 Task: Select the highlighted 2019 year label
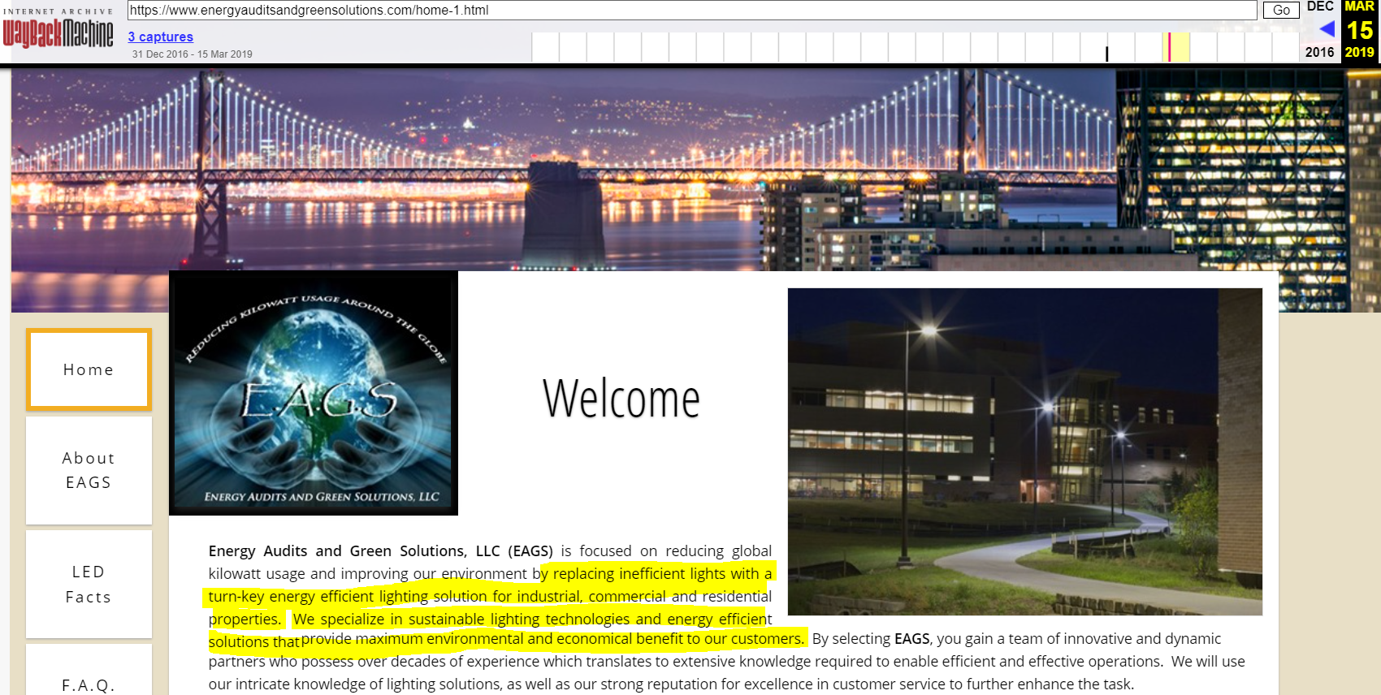pyautogui.click(x=1359, y=52)
